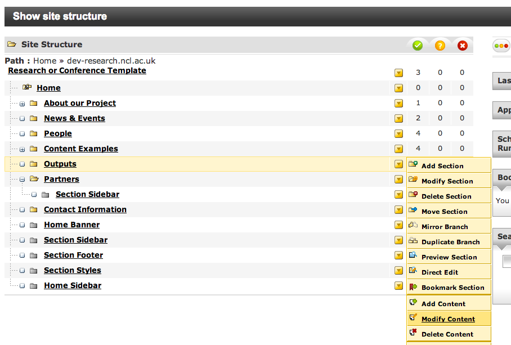The height and width of the screenshot is (345, 511).
Task: Open the Home Sidebar row action dropdown
Action: [x=398, y=286]
